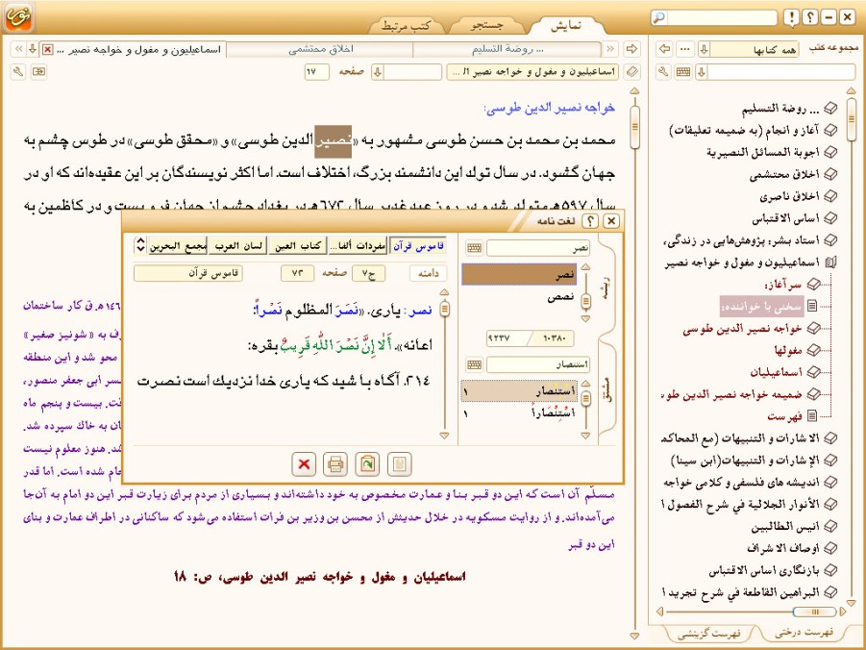The width and height of the screenshot is (866, 650).
Task: Switch to the جستجو tab
Action: [486, 25]
